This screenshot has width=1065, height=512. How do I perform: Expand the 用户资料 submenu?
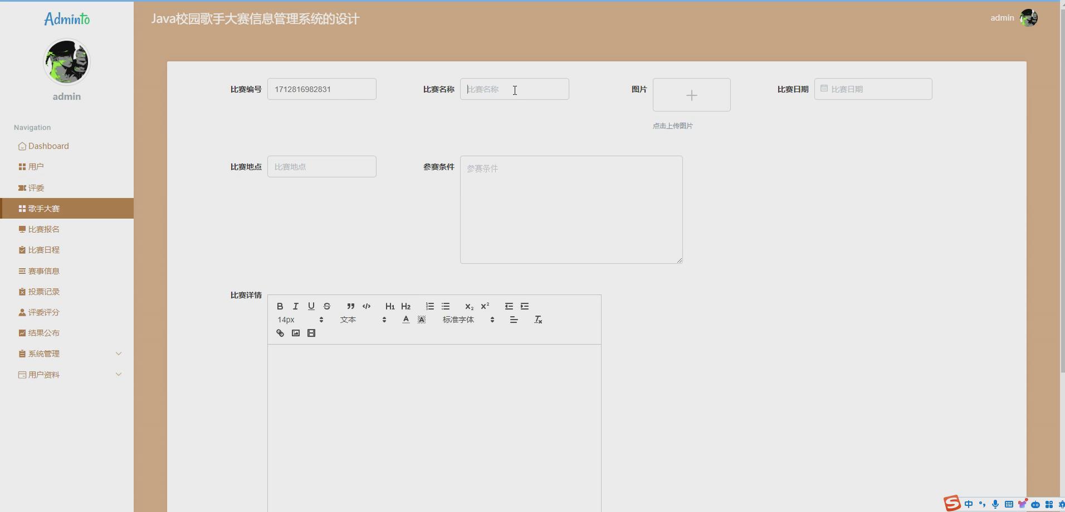pyautogui.click(x=67, y=375)
